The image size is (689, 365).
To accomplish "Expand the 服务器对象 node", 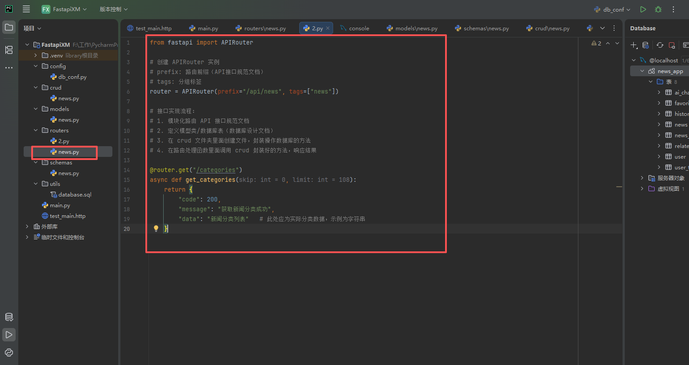I will click(642, 178).
